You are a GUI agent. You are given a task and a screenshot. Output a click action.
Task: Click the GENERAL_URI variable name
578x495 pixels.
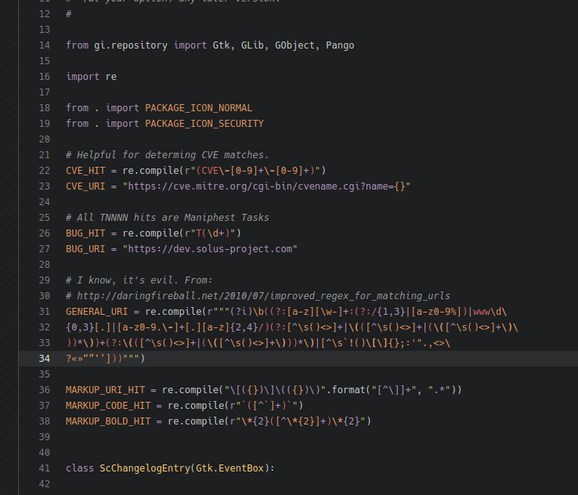(96, 312)
